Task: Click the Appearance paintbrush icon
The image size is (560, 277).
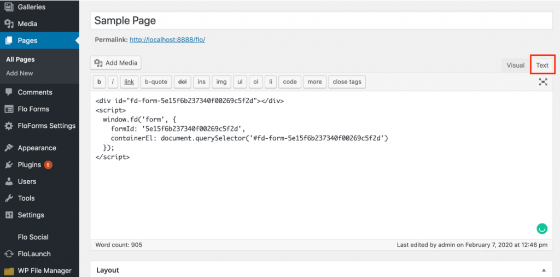Action: pos(9,148)
